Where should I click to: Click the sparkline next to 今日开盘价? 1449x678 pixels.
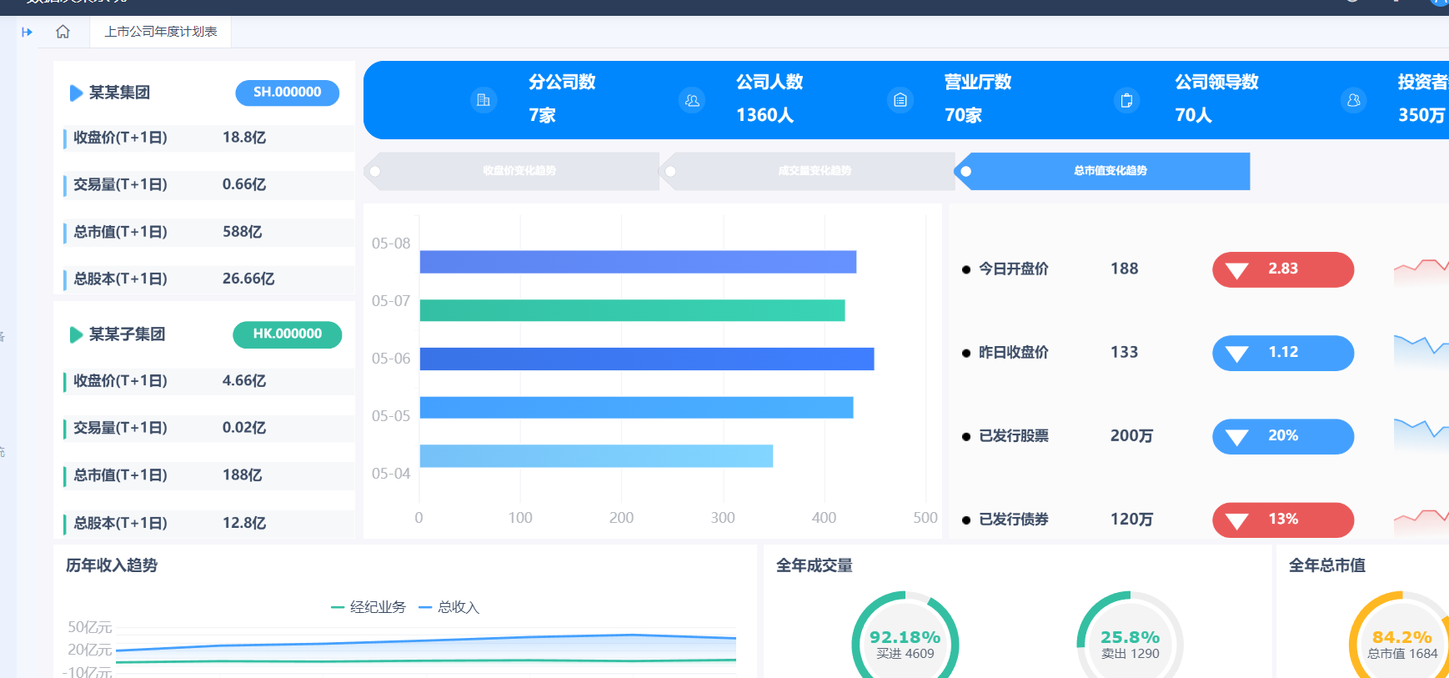click(x=1421, y=271)
